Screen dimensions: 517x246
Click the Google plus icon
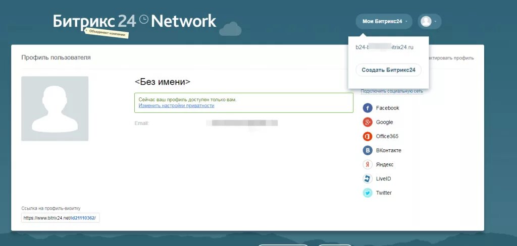point(368,122)
